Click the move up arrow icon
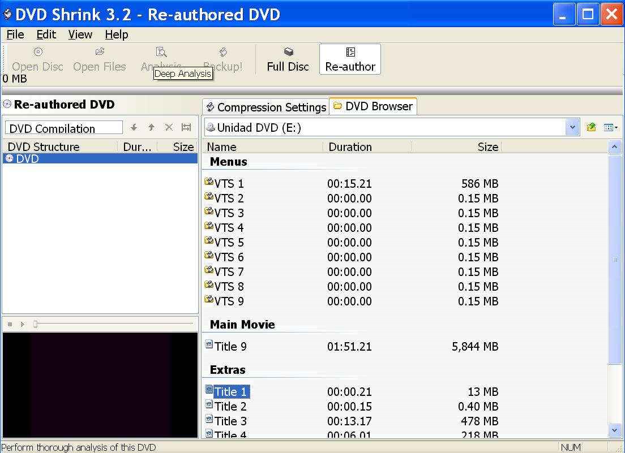 pyautogui.click(x=151, y=127)
